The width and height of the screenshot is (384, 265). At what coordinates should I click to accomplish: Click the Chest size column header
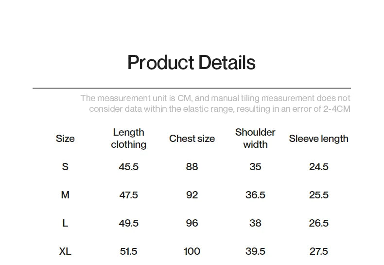pos(192,139)
